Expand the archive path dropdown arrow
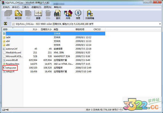Viewport: 163px width, 113px height. (x=160, y=24)
